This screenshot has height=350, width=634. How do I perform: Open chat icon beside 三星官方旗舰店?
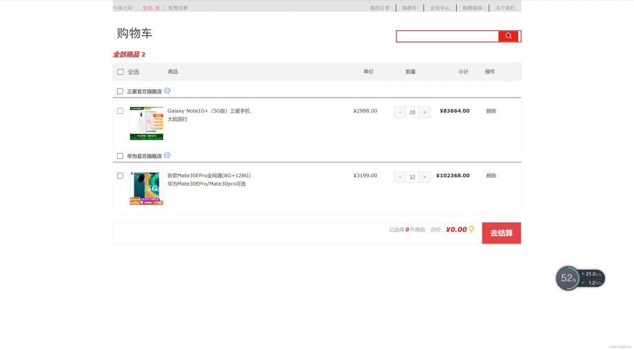pyautogui.click(x=167, y=91)
